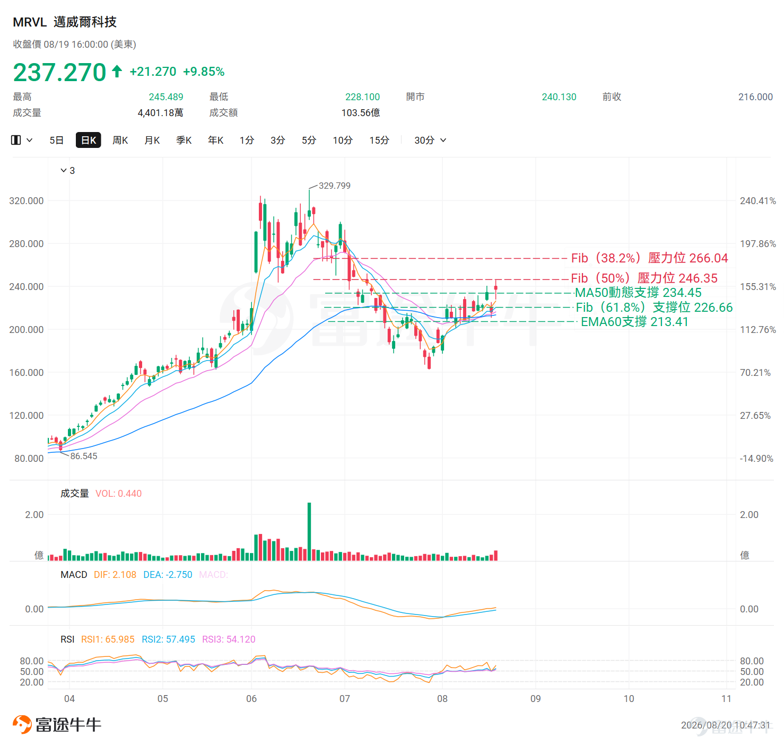Click the 08 month axis label
This screenshot has width=784, height=746.
pyautogui.click(x=442, y=699)
